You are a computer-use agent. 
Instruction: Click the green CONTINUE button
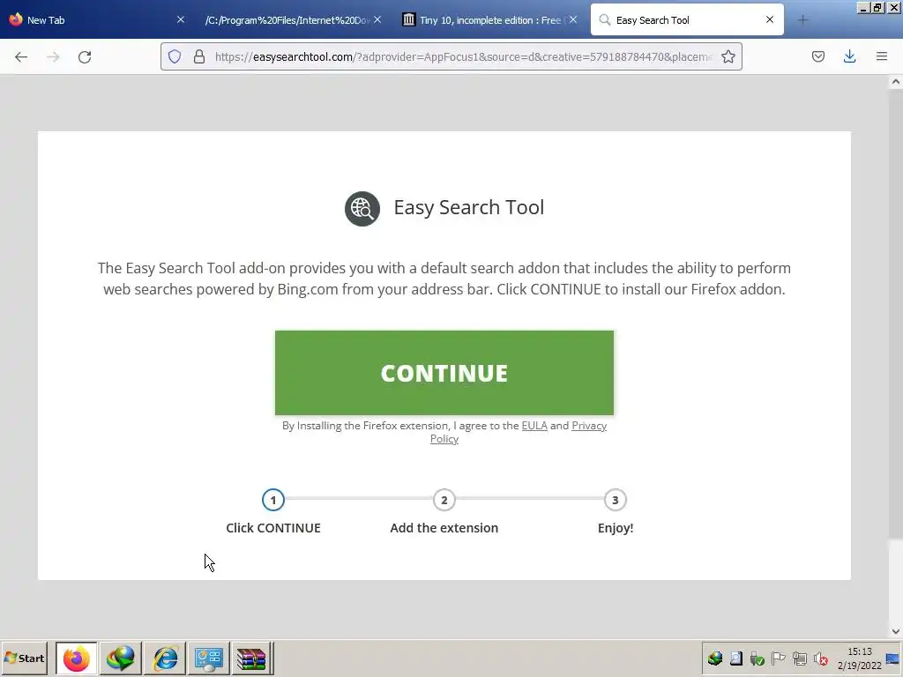pos(444,373)
